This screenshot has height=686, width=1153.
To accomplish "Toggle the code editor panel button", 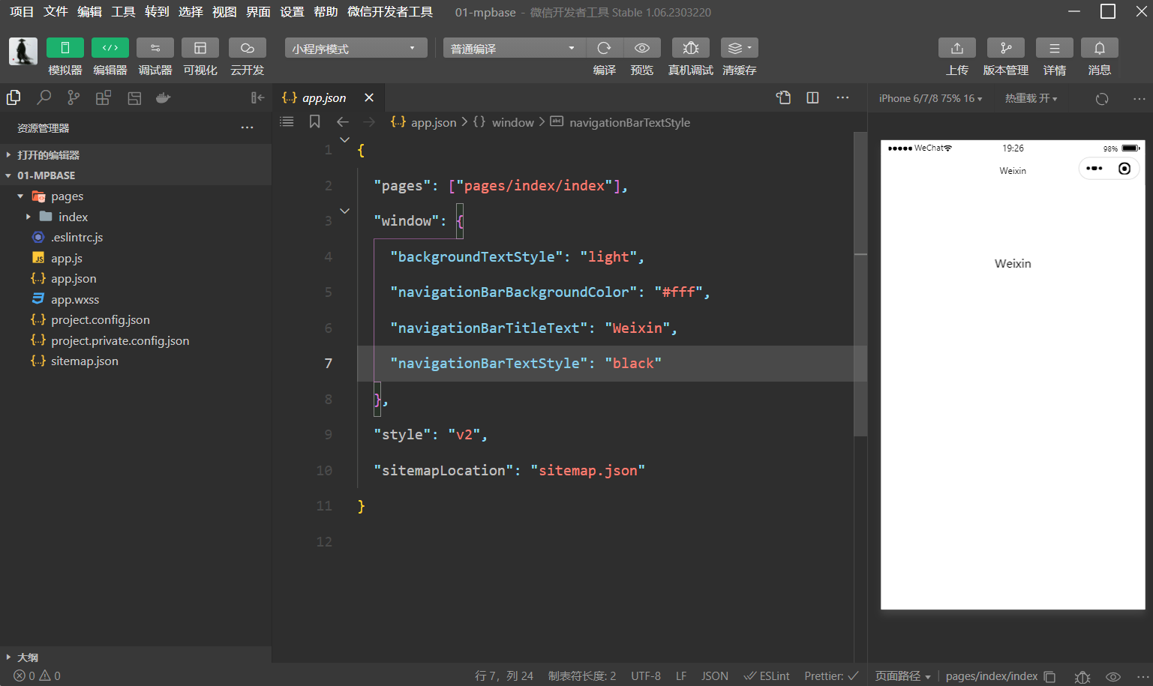I will 110,48.
